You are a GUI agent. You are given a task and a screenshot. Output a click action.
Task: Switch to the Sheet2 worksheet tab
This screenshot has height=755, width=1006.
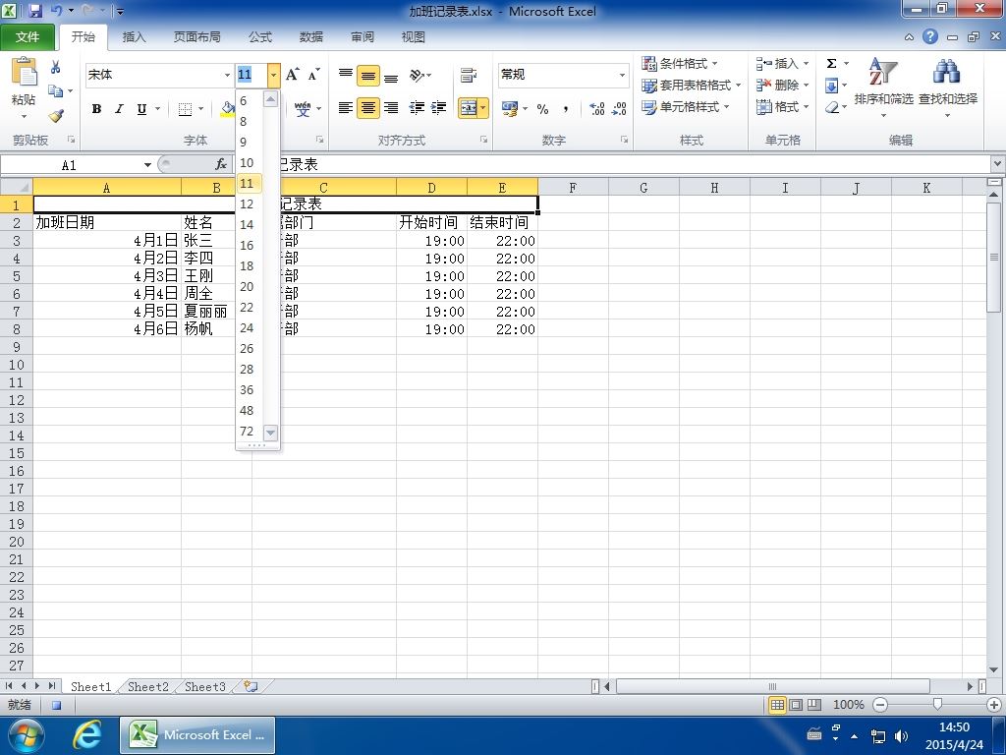click(148, 686)
